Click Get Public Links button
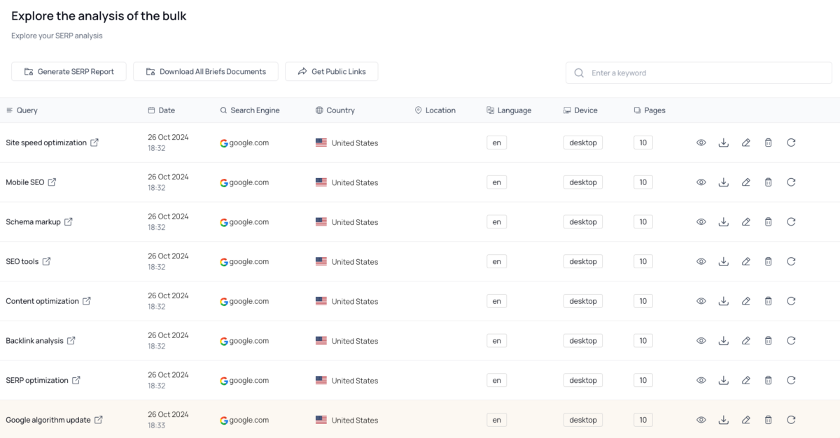The height and width of the screenshot is (438, 840). click(331, 71)
